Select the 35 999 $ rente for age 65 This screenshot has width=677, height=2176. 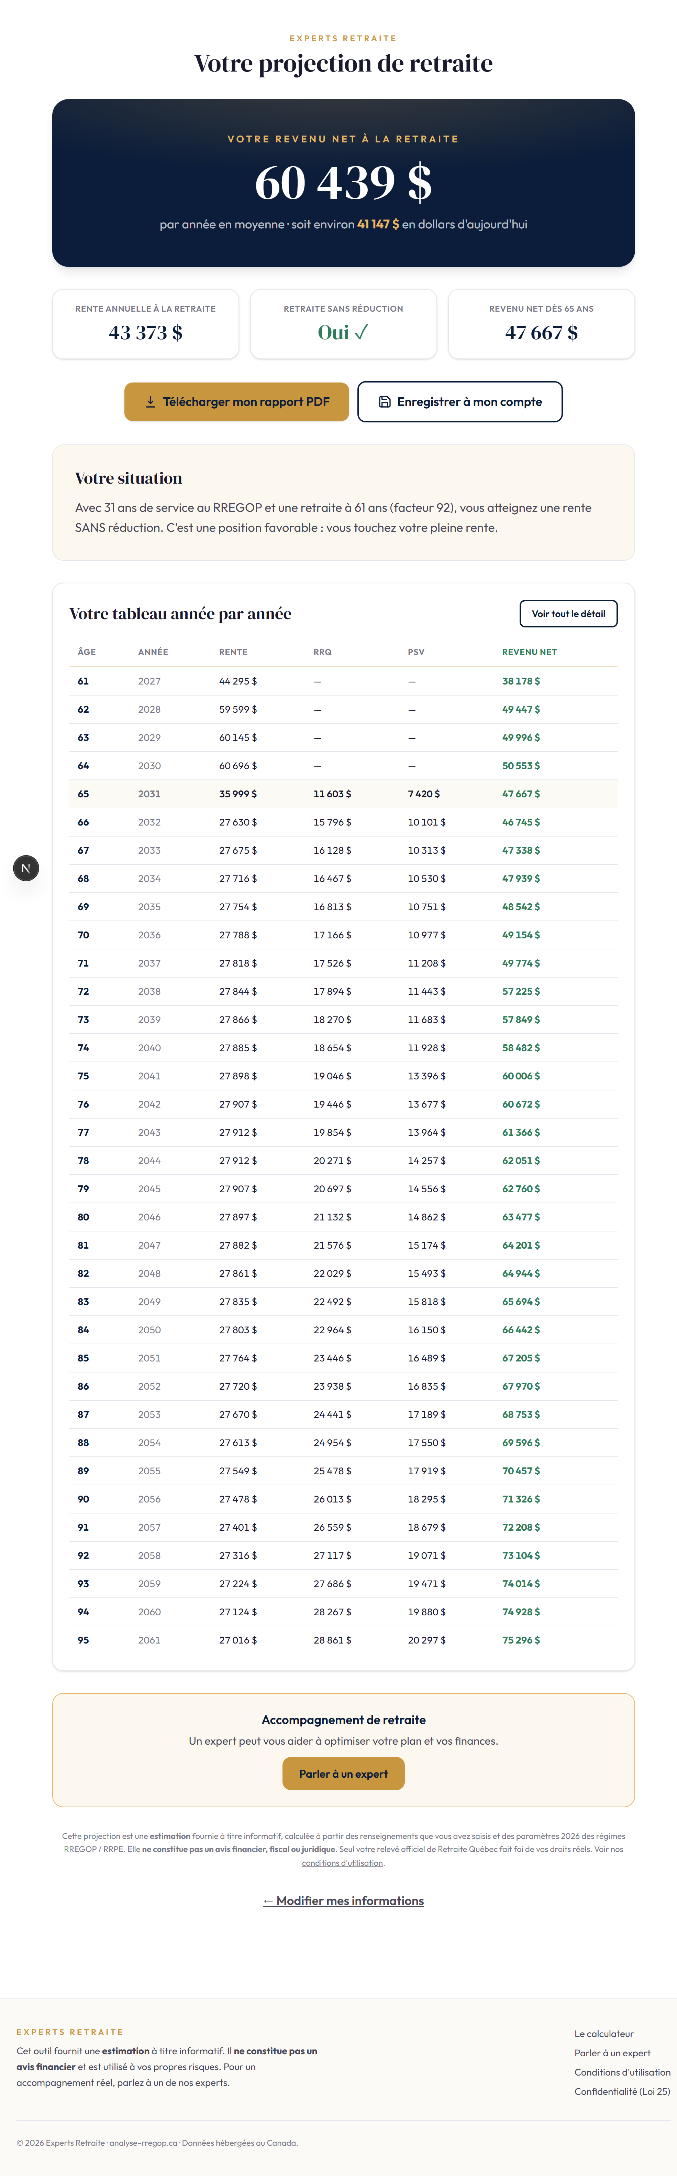coord(238,794)
